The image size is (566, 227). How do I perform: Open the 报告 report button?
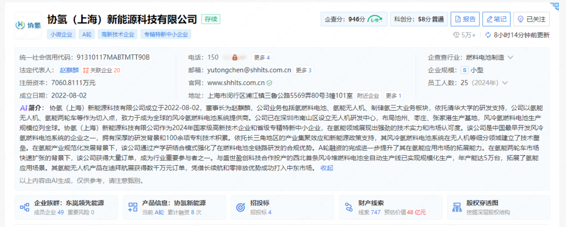(x=465, y=19)
